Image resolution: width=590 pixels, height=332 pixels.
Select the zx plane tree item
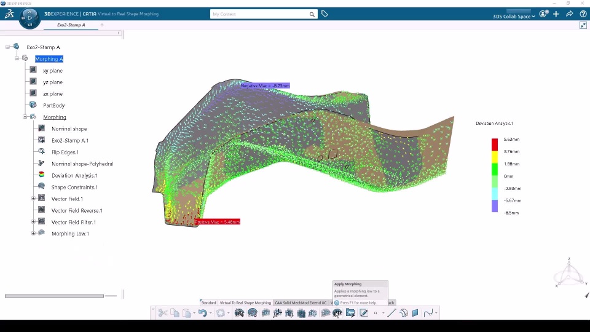point(53,93)
